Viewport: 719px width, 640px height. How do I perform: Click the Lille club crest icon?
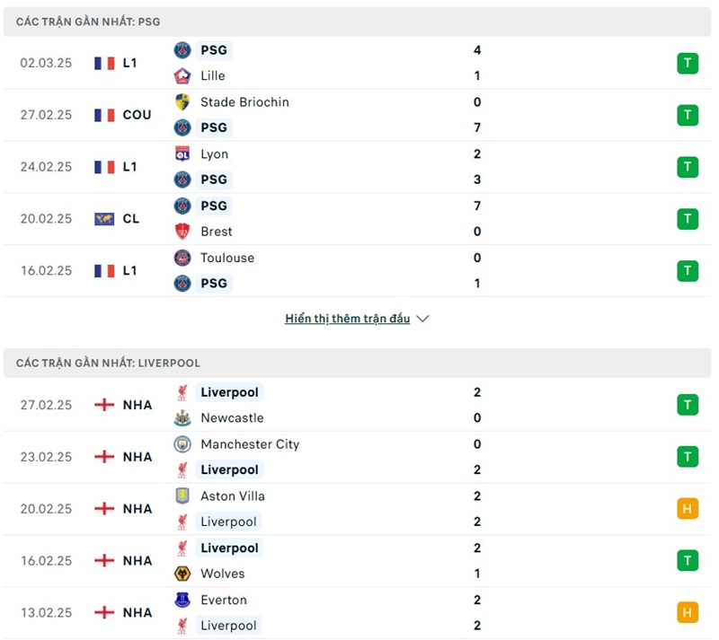click(x=182, y=76)
